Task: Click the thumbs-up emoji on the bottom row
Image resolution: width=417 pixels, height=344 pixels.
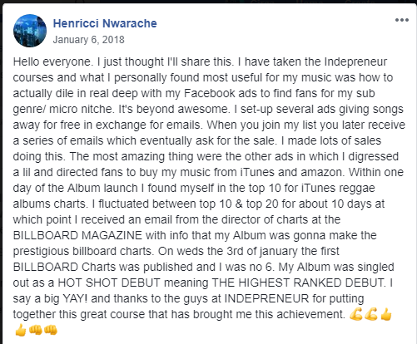Action: point(21,330)
